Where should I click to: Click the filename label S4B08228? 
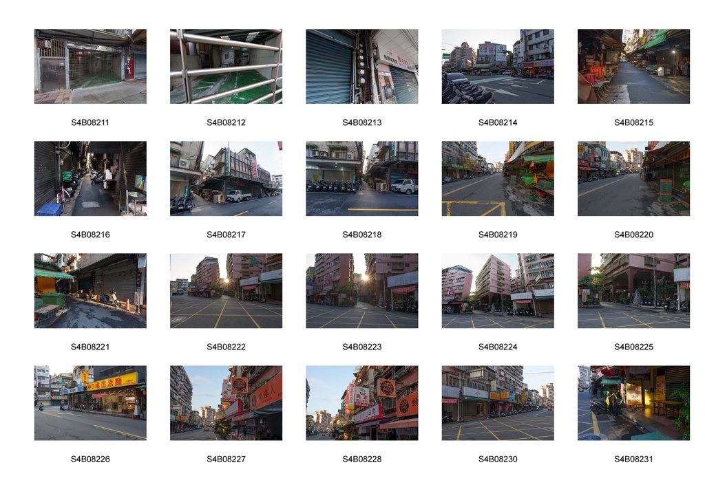point(362,459)
